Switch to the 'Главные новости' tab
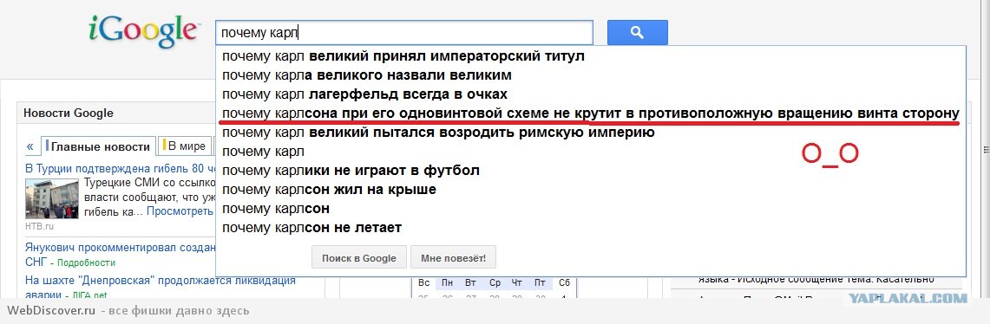This screenshot has width=990, height=324. [98, 146]
